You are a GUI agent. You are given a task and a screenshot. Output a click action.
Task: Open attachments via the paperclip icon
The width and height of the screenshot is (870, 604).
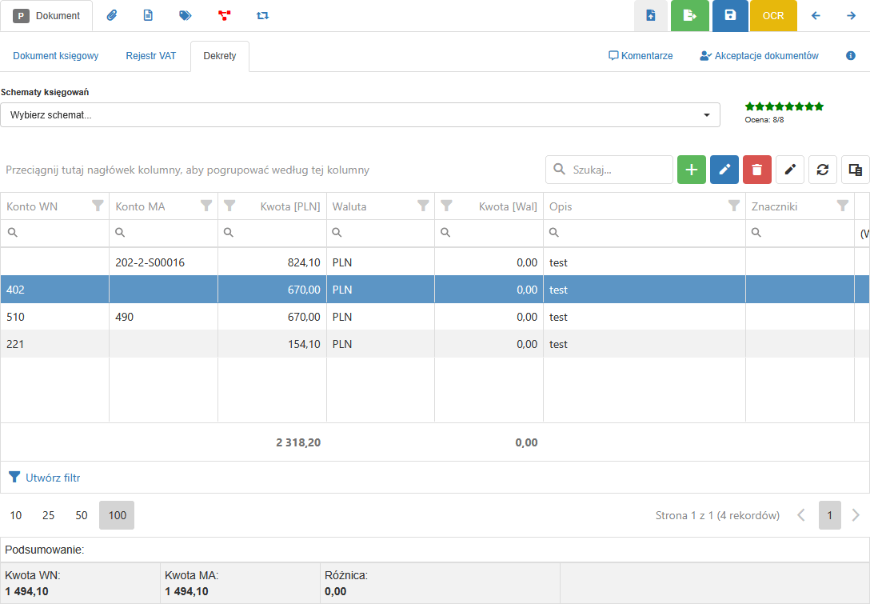click(112, 15)
